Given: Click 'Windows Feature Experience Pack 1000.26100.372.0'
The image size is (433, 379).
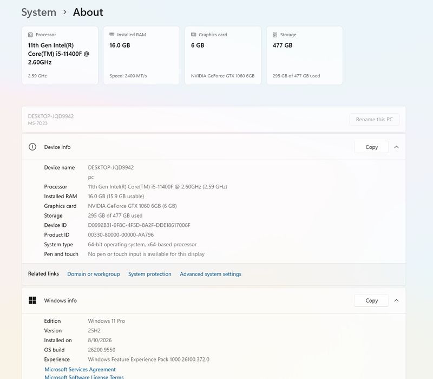Looking at the screenshot, I should tap(148, 360).
